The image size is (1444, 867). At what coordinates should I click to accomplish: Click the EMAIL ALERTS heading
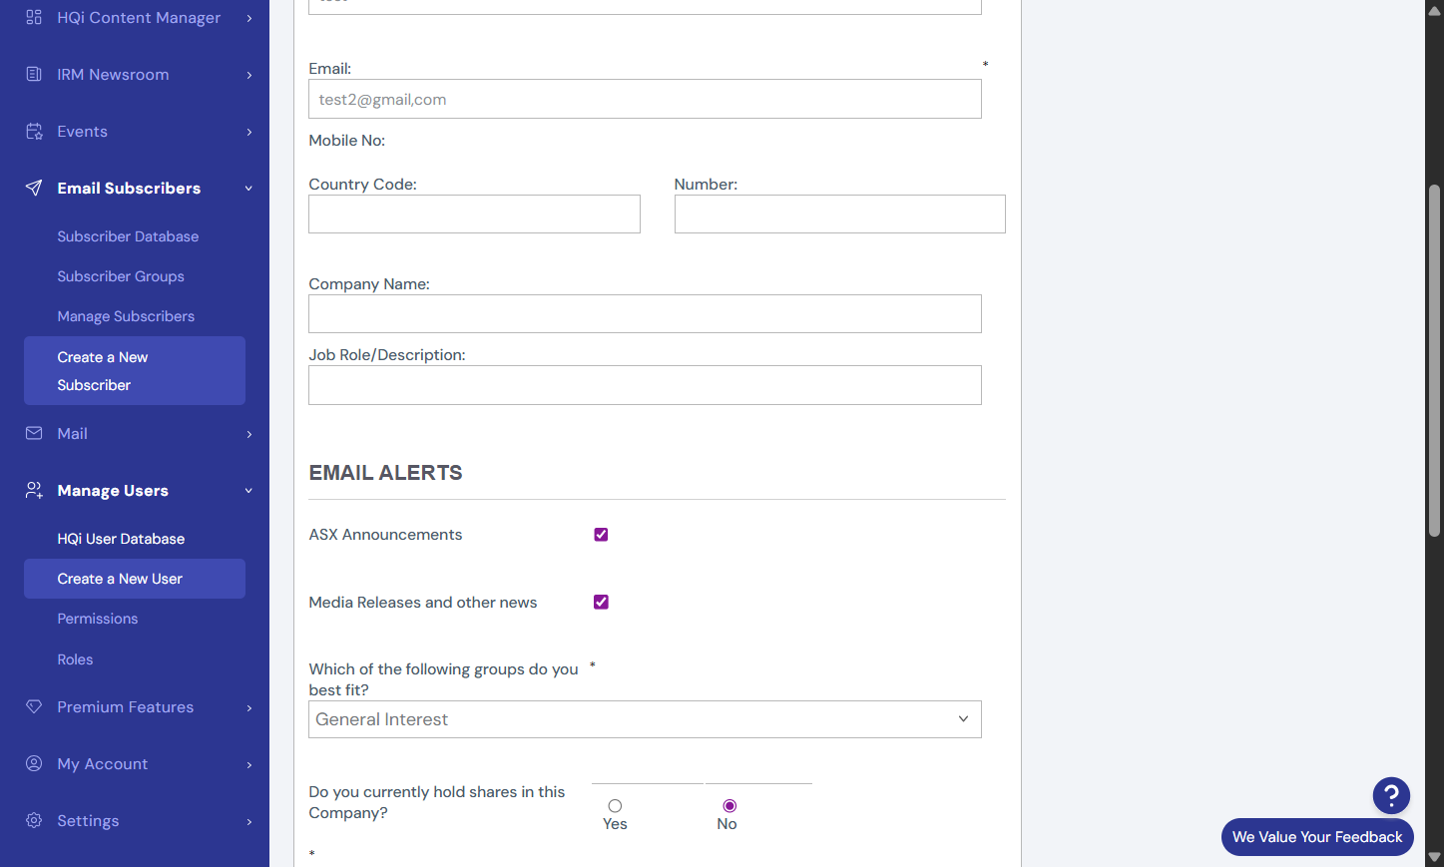(x=385, y=473)
